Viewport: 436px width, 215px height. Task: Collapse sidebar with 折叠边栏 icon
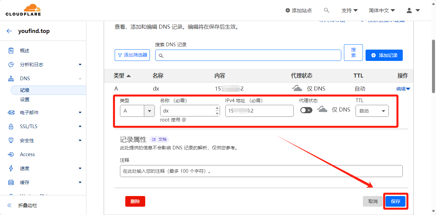tap(9, 205)
